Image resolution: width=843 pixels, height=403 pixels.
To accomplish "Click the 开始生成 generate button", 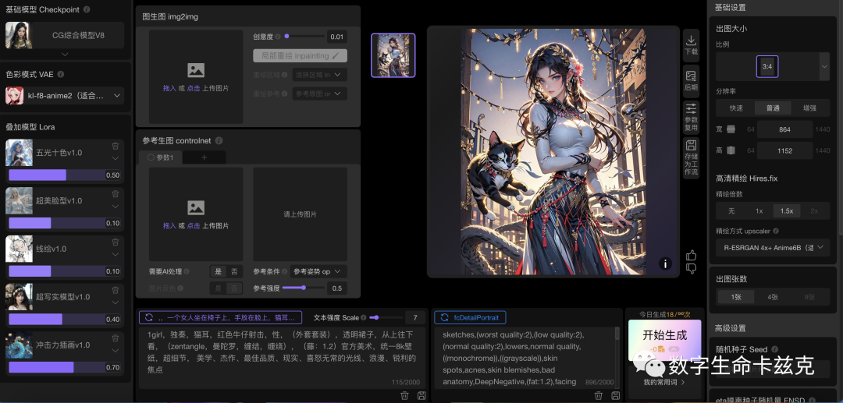I will (x=664, y=340).
